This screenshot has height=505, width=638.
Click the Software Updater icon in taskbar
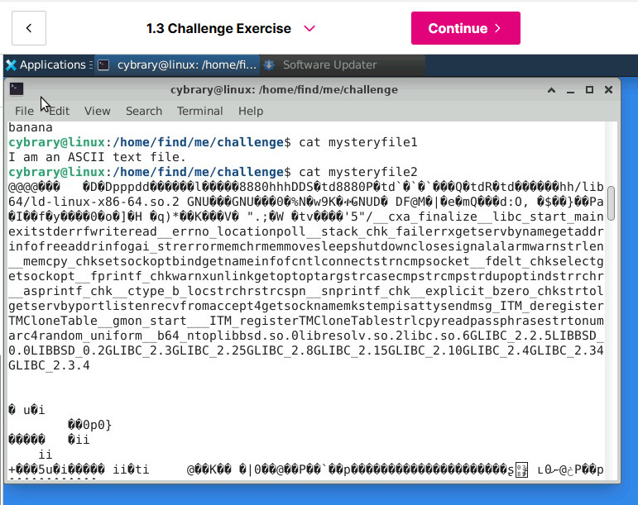269,64
